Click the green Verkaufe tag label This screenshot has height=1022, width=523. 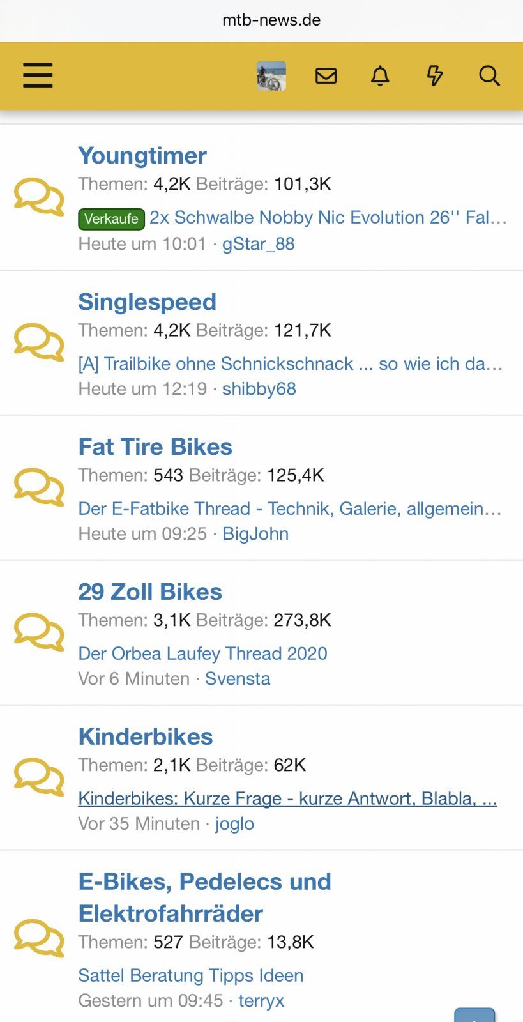(x=111, y=218)
